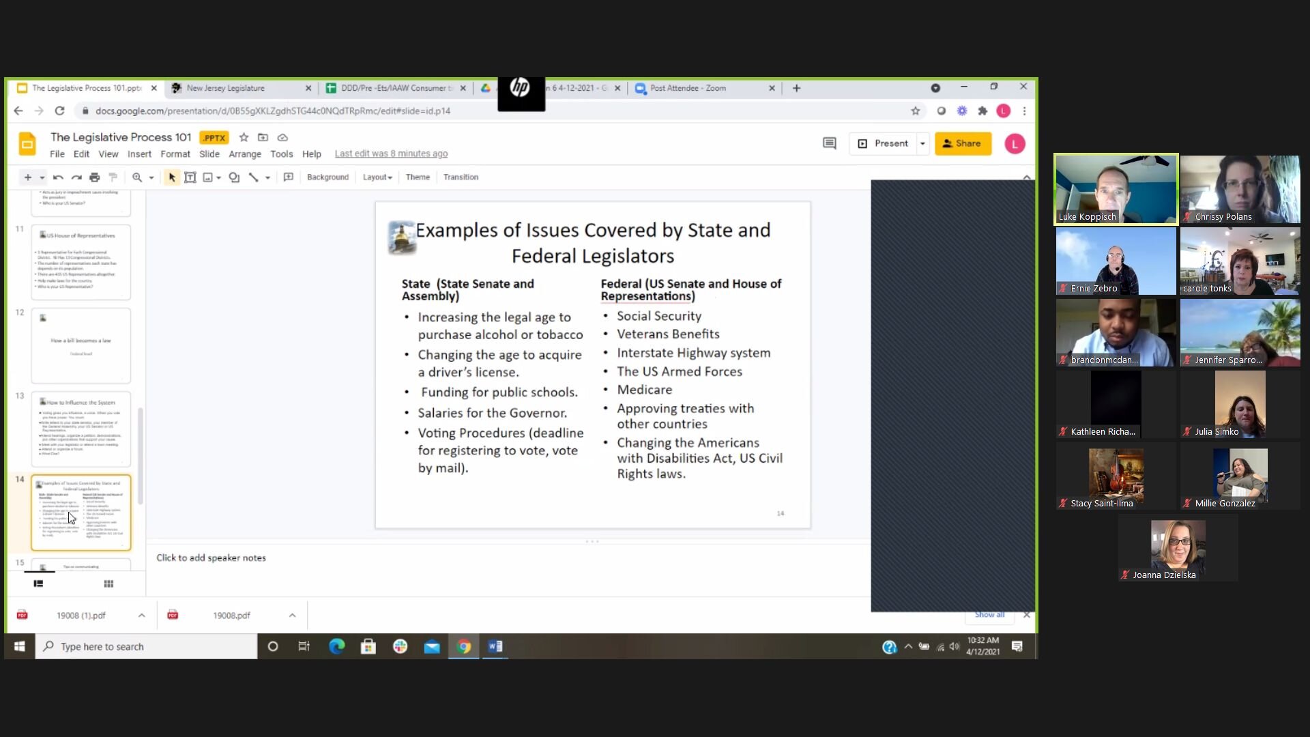Click the Background button in toolbar
The image size is (1310, 737).
pyautogui.click(x=327, y=177)
